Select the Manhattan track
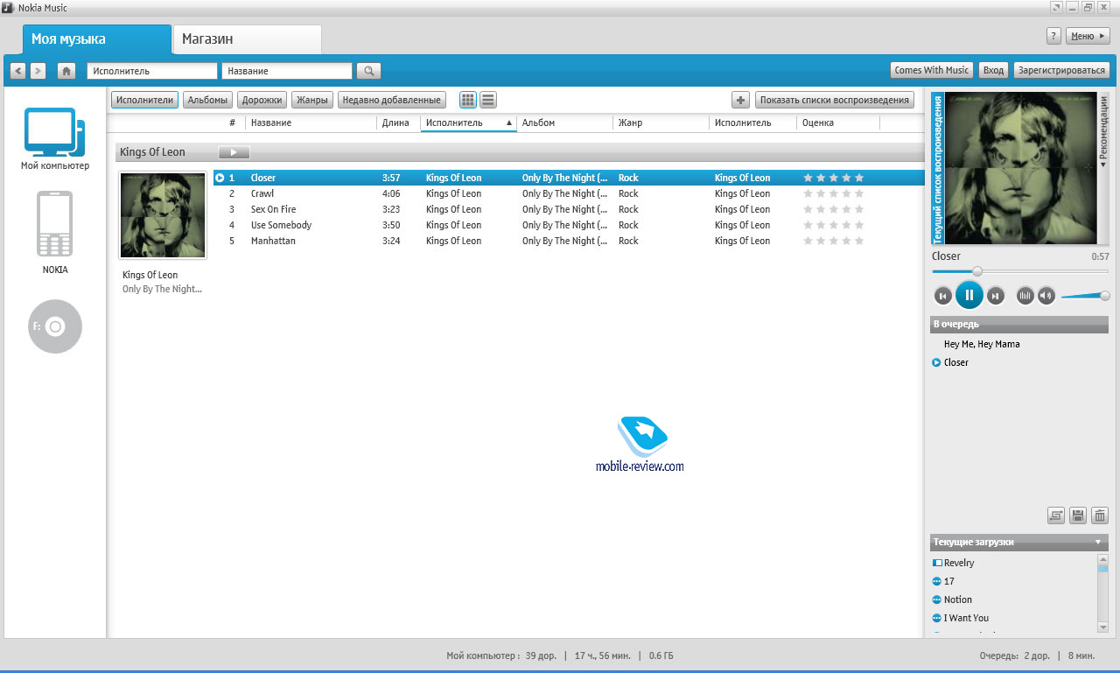Image resolution: width=1120 pixels, height=673 pixels. point(569,241)
